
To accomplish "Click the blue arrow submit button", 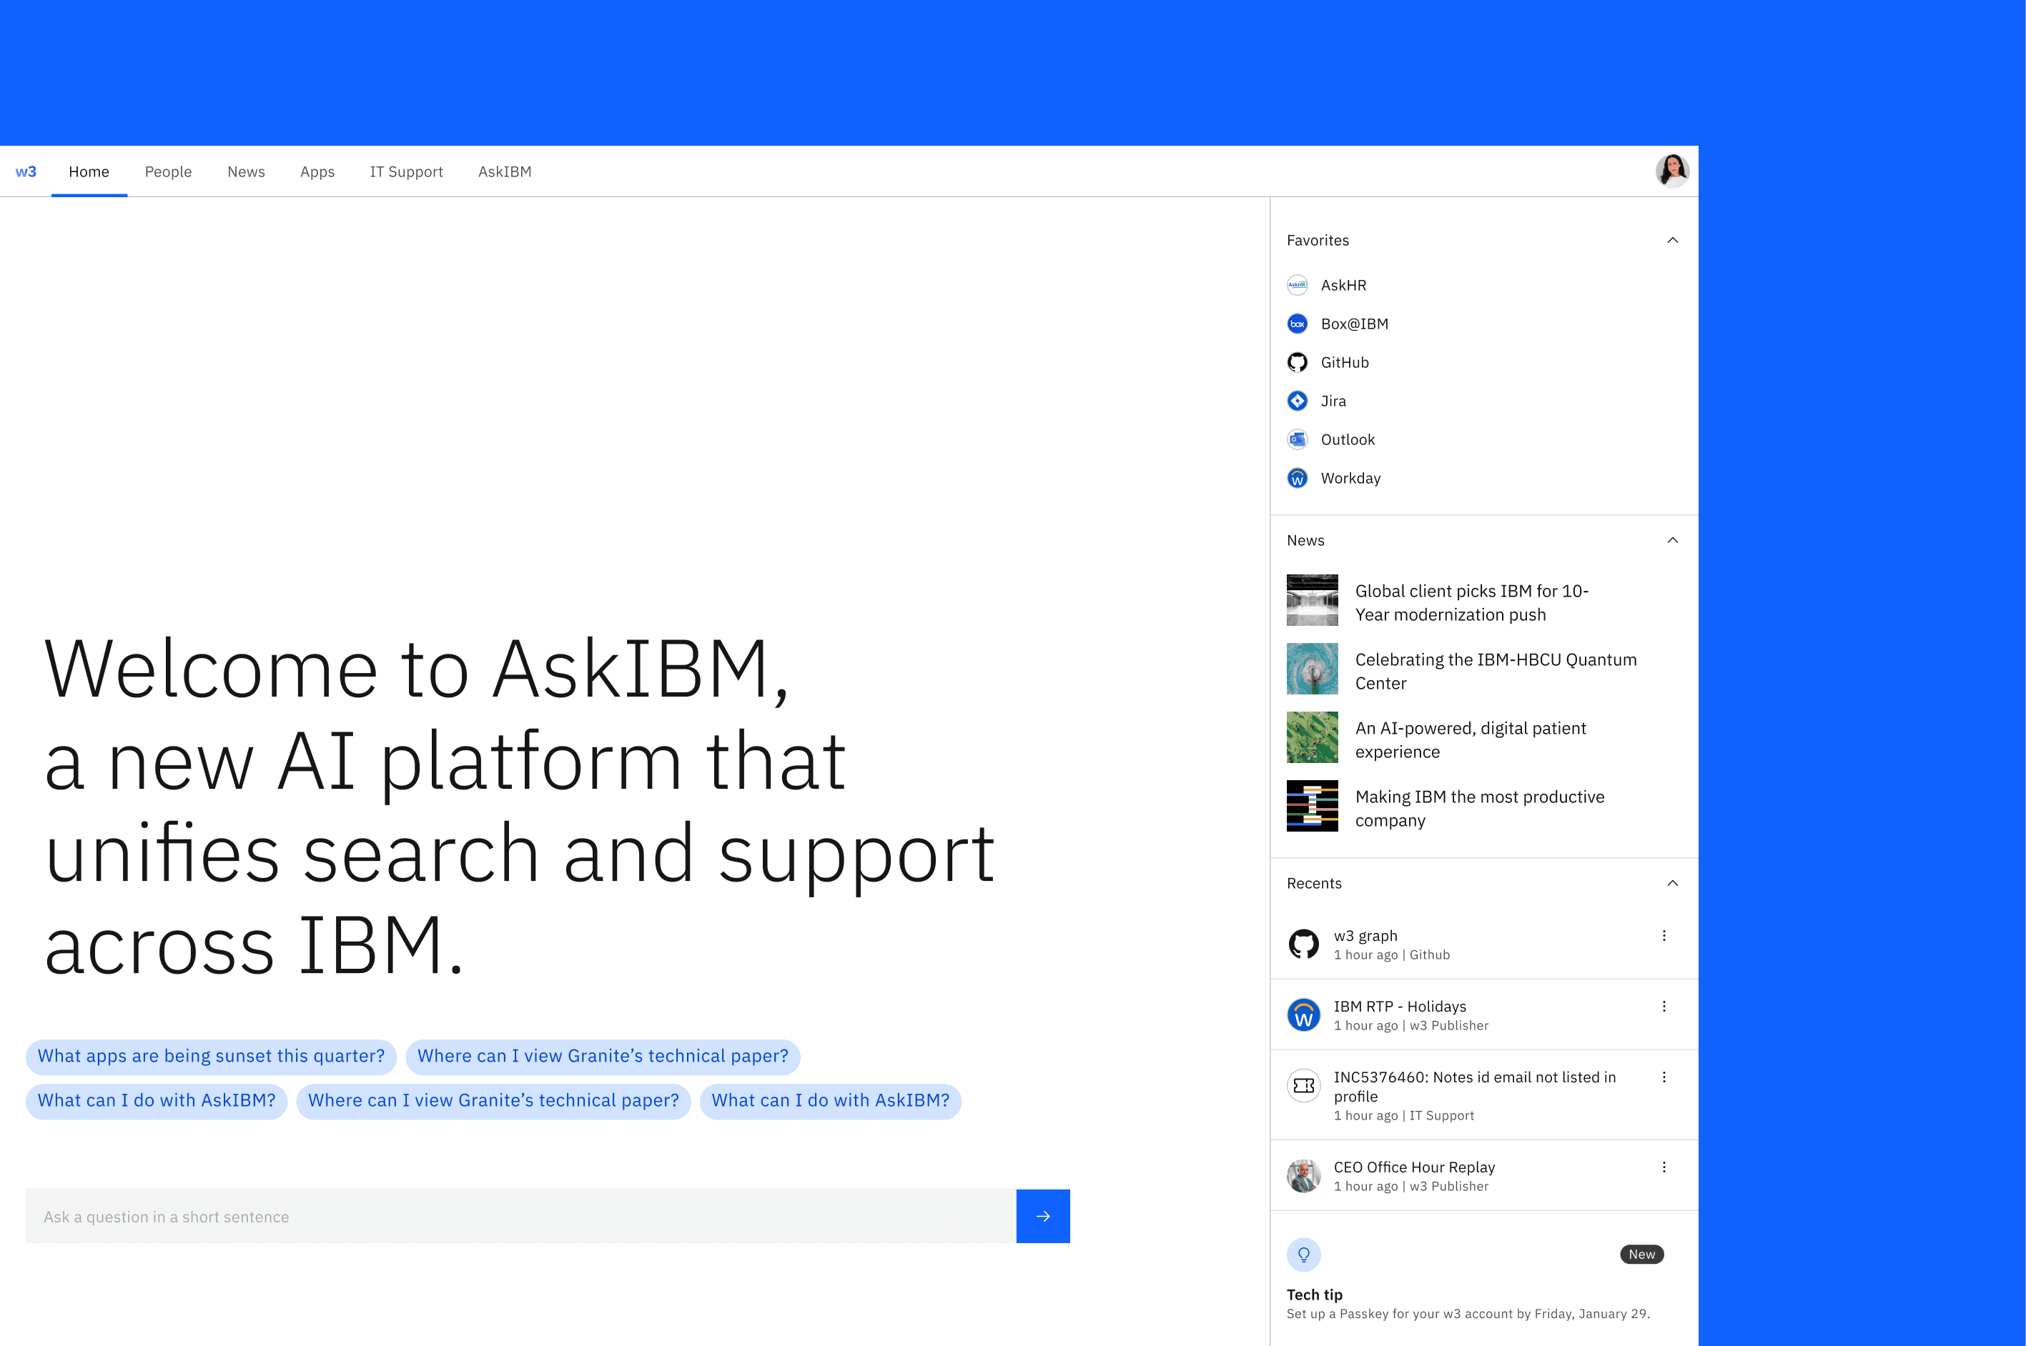I will click(1042, 1215).
